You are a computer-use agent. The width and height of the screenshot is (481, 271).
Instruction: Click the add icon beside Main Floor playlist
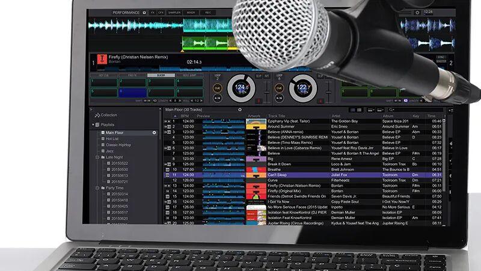155,132
